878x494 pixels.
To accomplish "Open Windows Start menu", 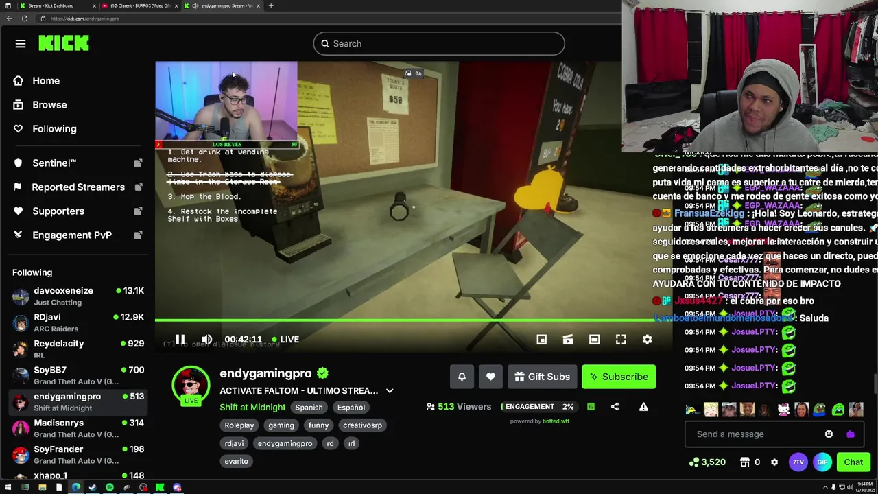I will coord(8,488).
